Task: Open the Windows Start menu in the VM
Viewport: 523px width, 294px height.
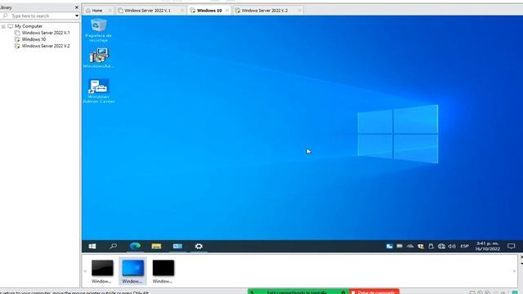Action: [92, 246]
